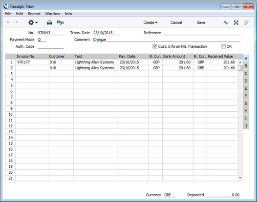Click the scroll down arrow in grid
Screen dimensions: 257x202
click(240, 178)
